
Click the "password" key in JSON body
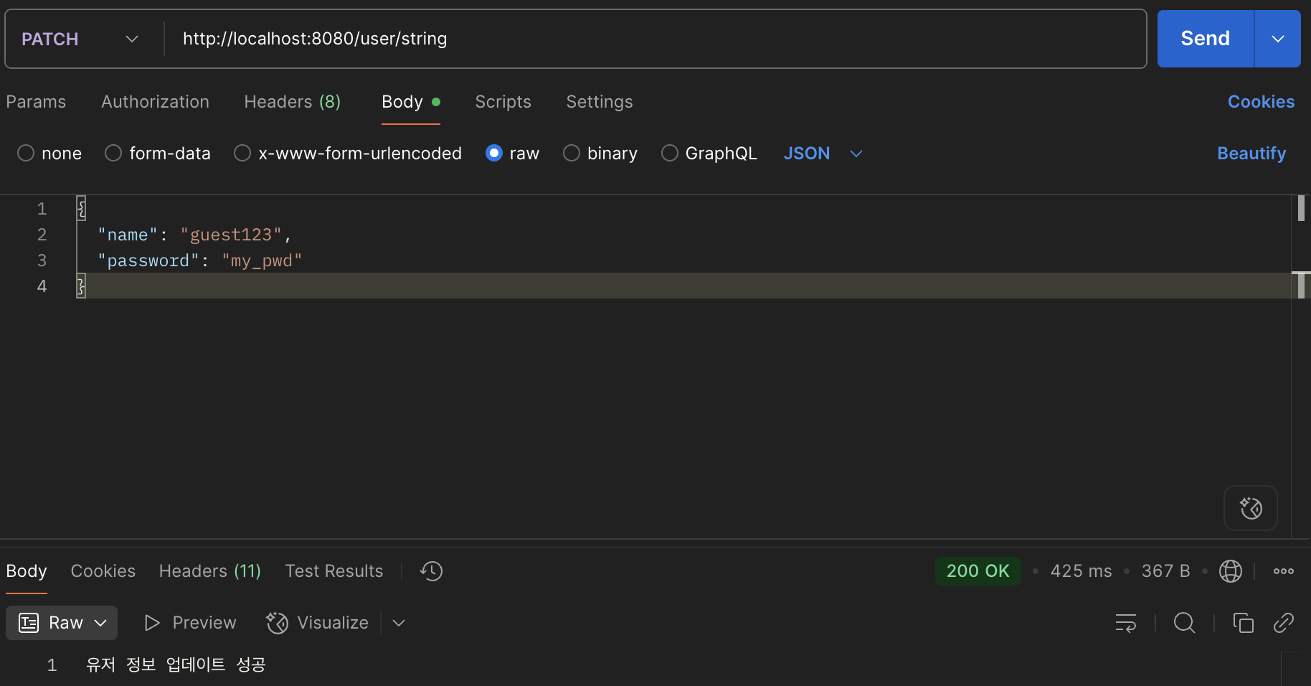(148, 260)
